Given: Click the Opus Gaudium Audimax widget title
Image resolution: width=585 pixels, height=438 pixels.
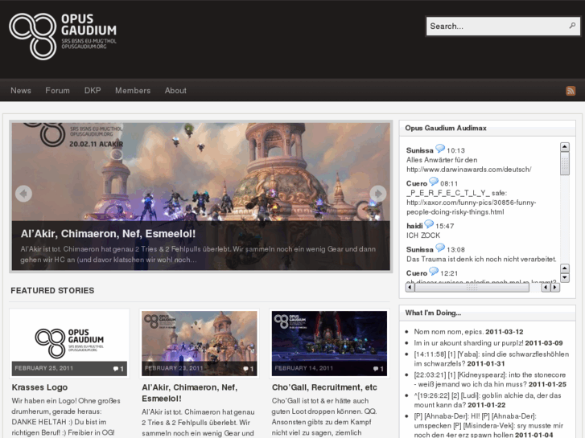Looking at the screenshot, I should pyautogui.click(x=446, y=128).
